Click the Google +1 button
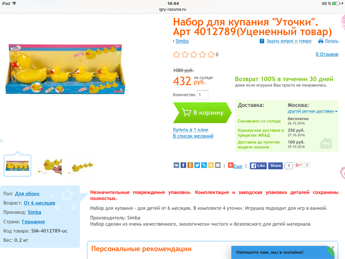Image resolution: width=345 pixels, height=259 pixels. pyautogui.click(x=298, y=165)
